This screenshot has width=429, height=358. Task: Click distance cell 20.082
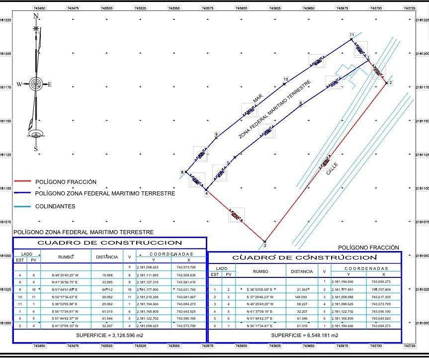pos(107,304)
